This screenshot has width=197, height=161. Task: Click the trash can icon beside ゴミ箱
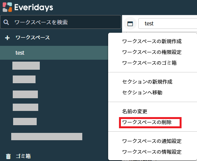point(8,156)
